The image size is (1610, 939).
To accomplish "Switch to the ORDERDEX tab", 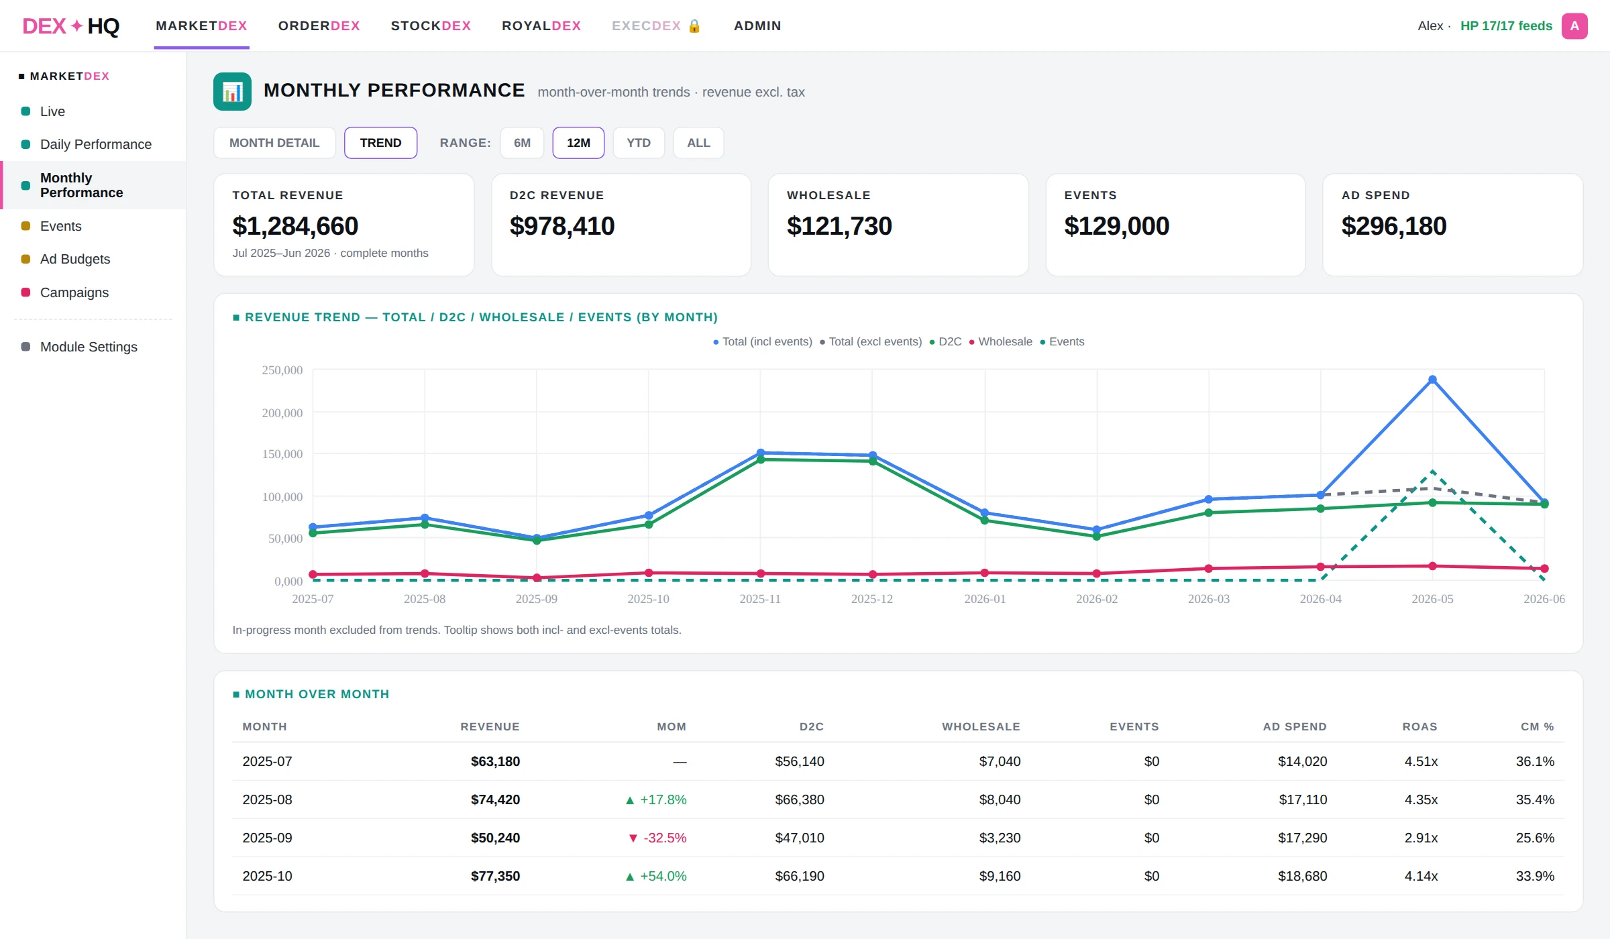I will click(x=319, y=26).
